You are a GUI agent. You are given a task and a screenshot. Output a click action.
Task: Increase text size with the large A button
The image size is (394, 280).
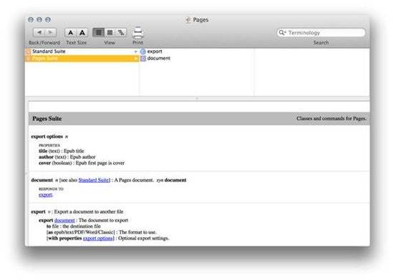[x=82, y=33]
